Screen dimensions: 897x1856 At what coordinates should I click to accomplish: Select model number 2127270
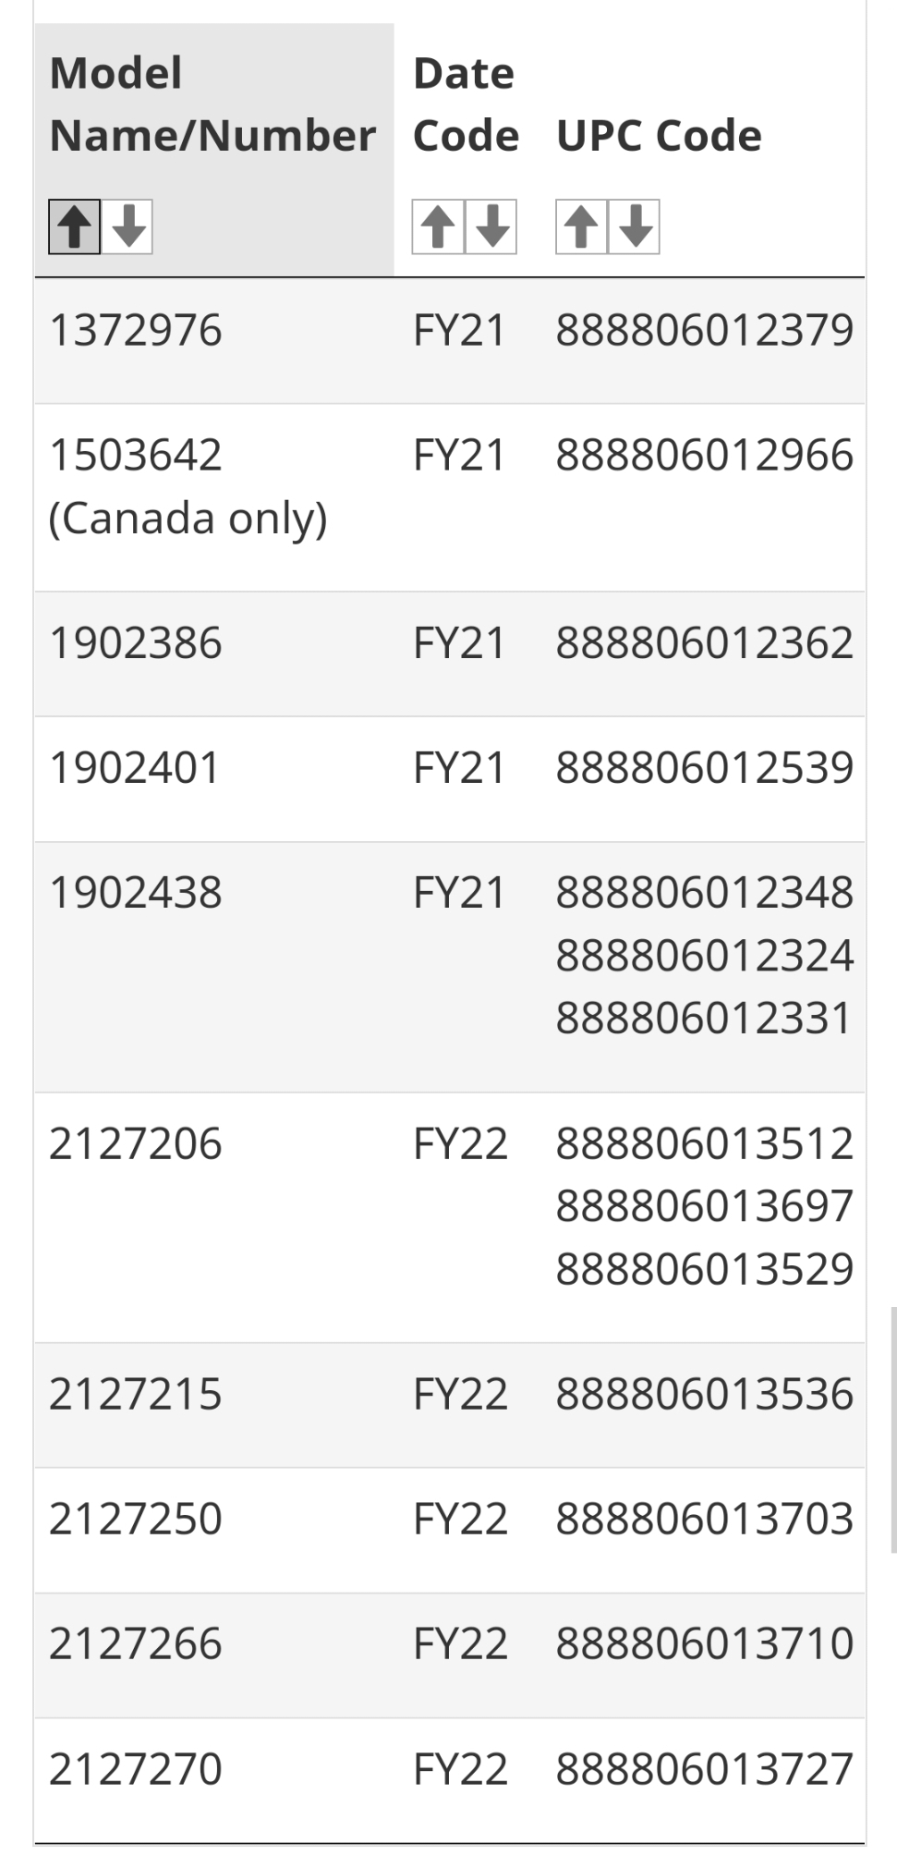[136, 1769]
